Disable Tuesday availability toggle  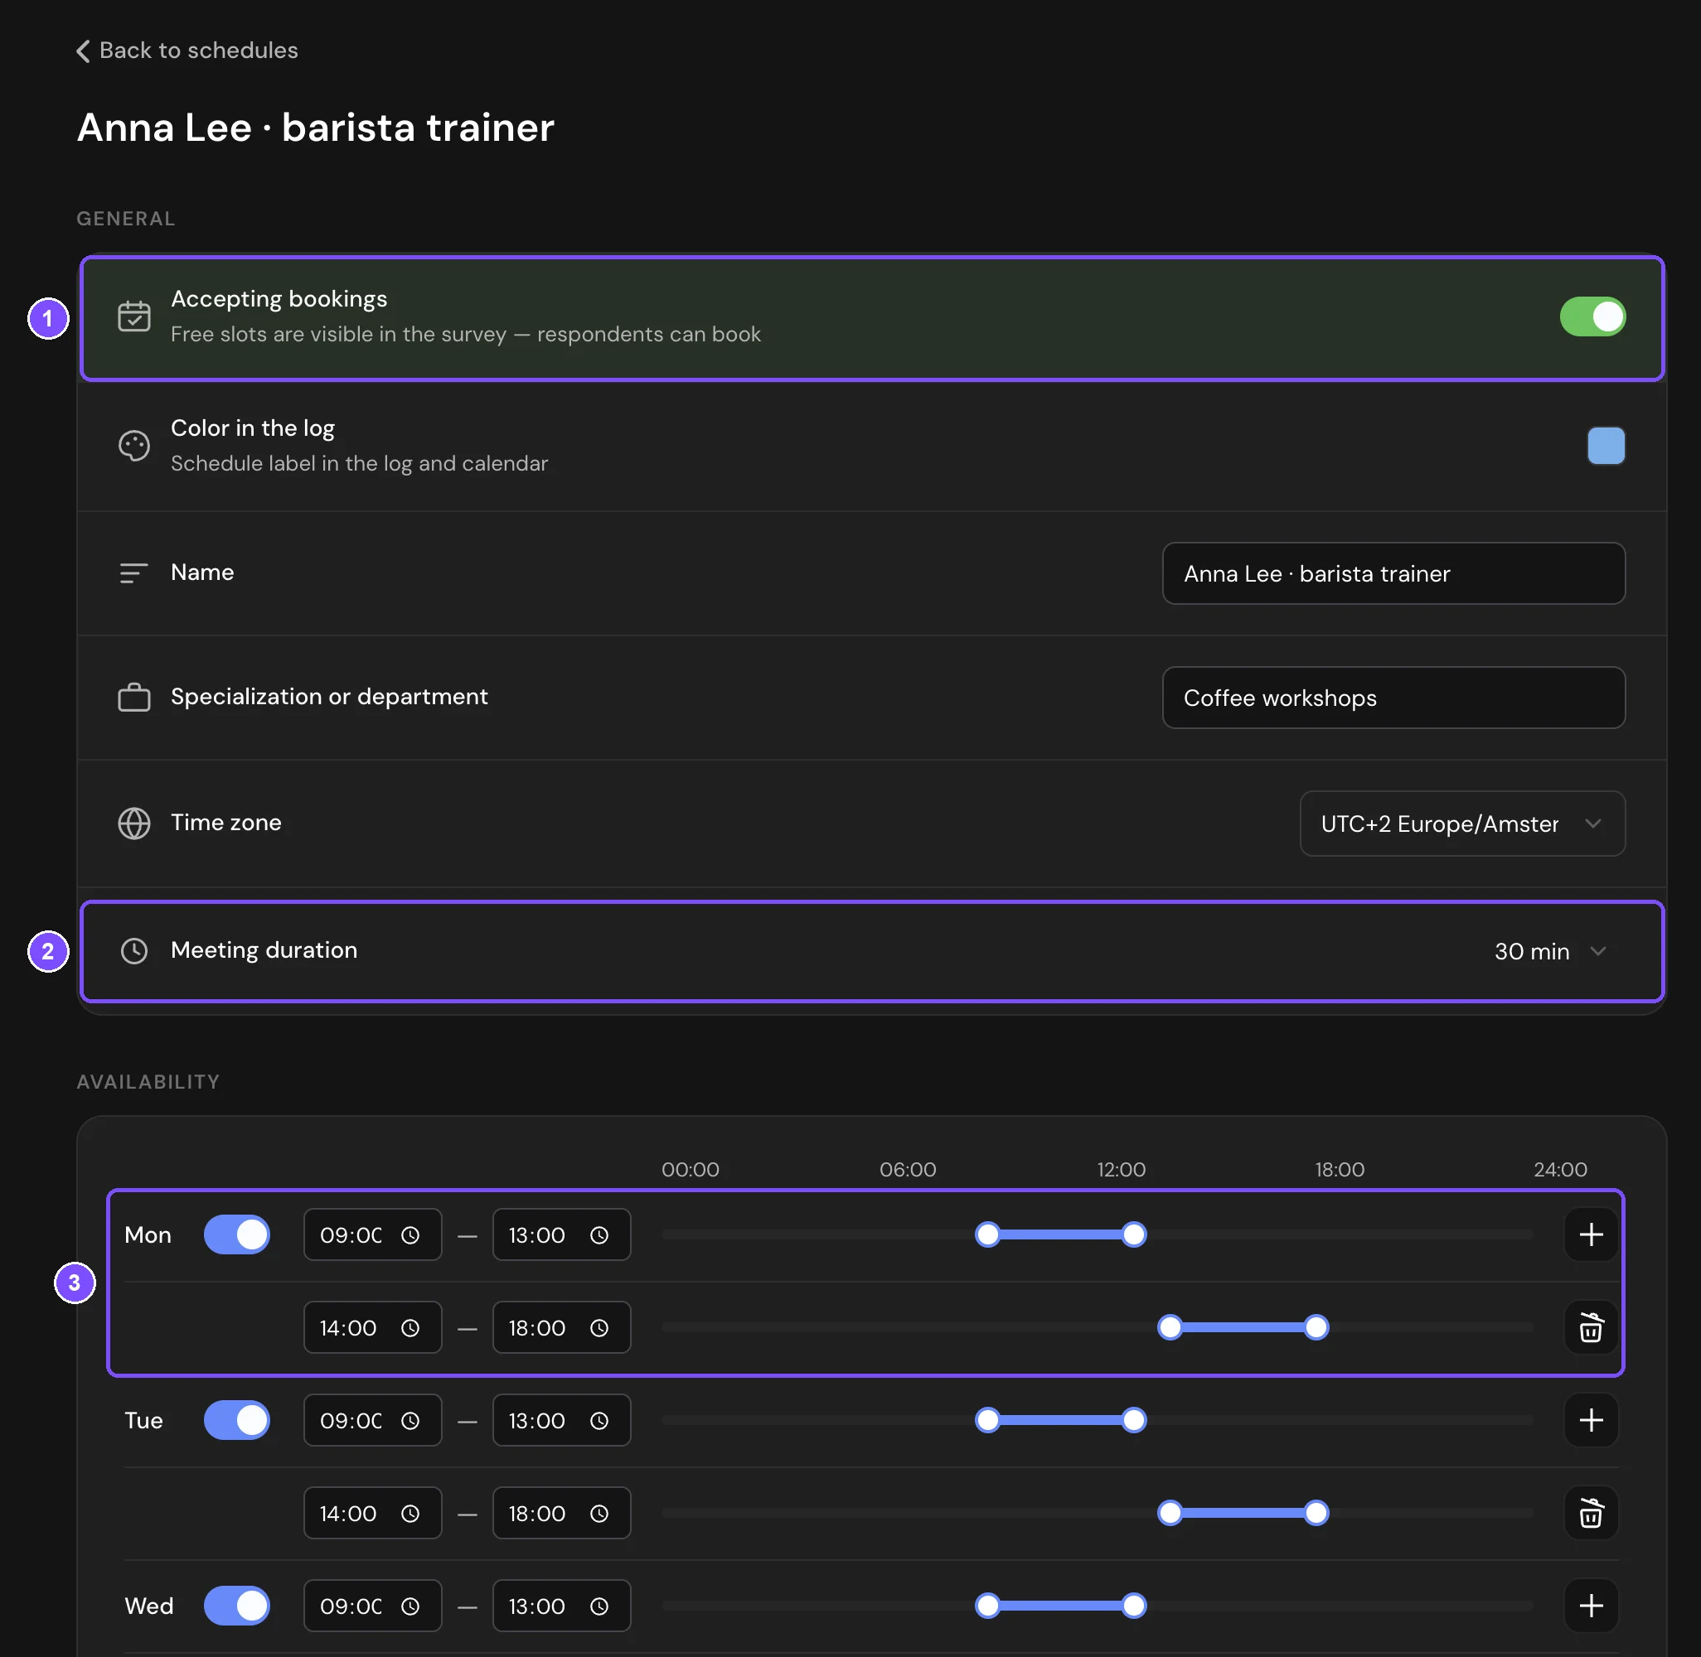(237, 1420)
